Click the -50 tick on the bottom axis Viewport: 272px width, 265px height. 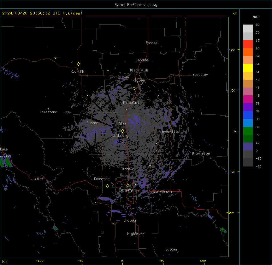80,261
